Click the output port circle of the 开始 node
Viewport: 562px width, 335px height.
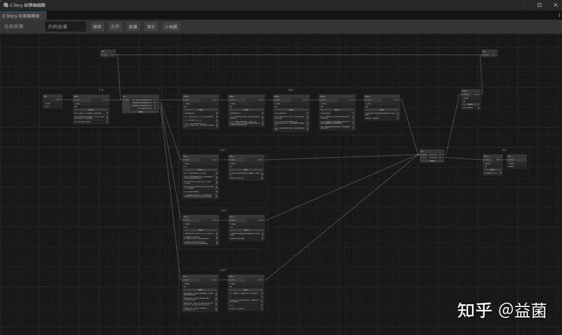(x=116, y=55)
